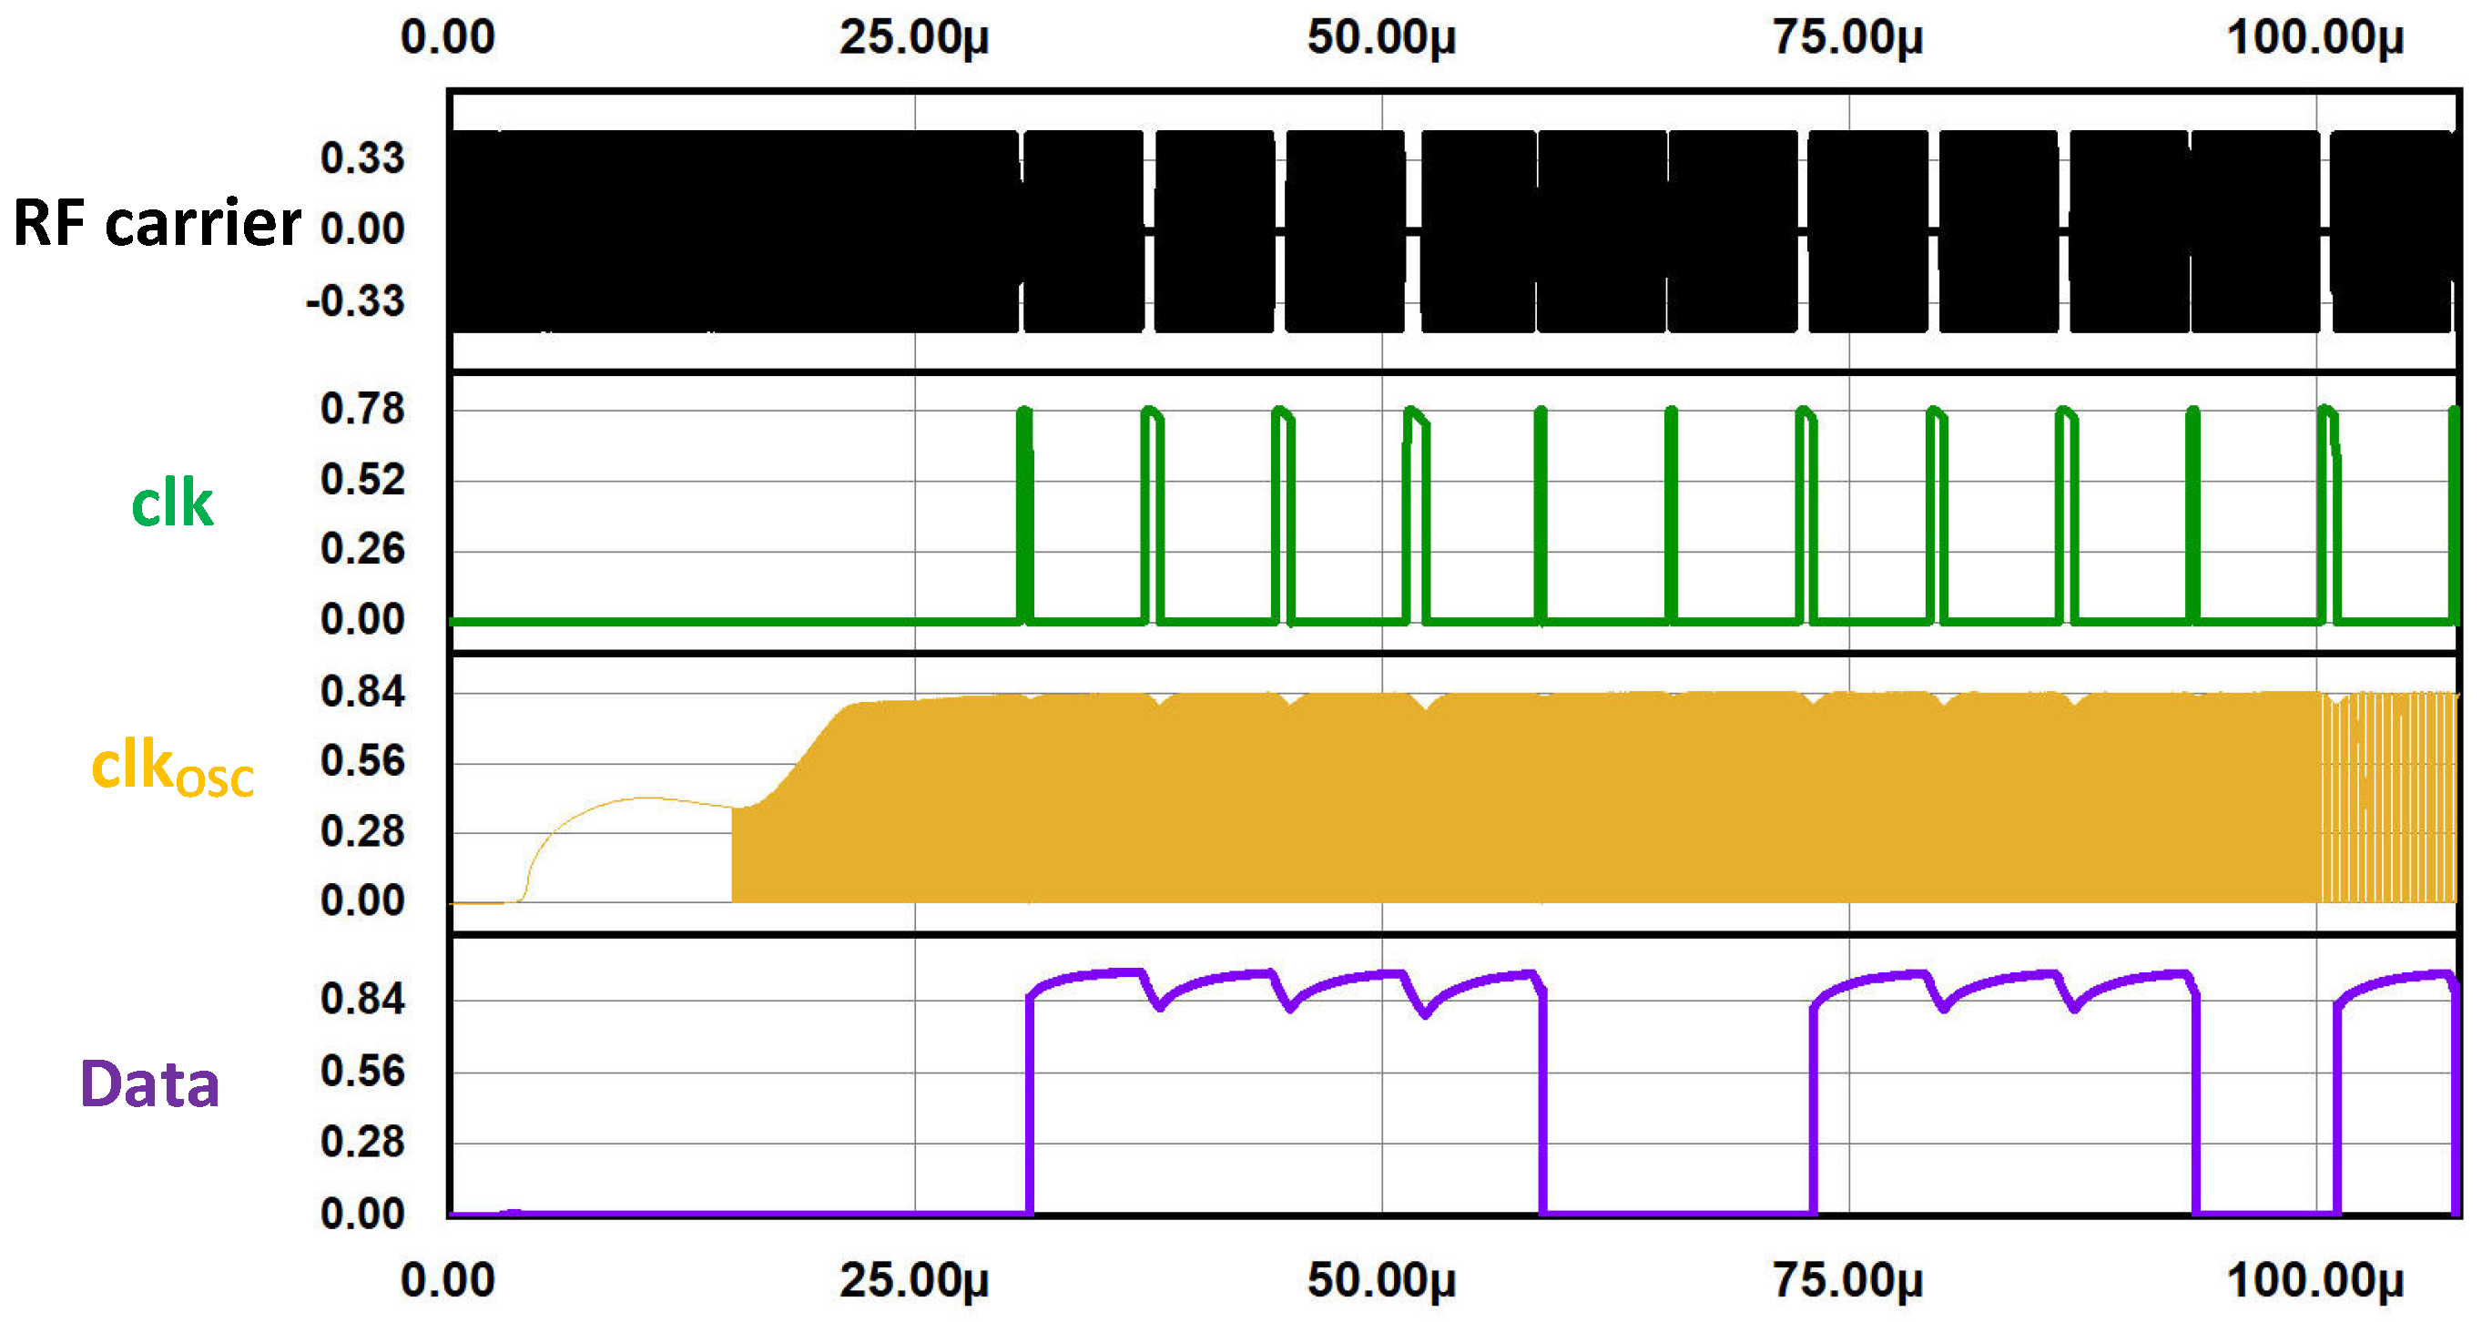Image resolution: width=2482 pixels, height=1322 pixels.
Task: Click the bottom 75.00µ time axis label
Action: tap(1847, 1280)
